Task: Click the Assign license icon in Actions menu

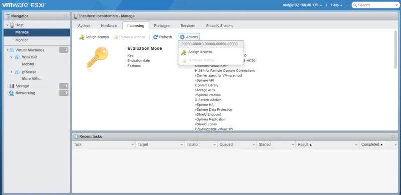Action: 184,52
